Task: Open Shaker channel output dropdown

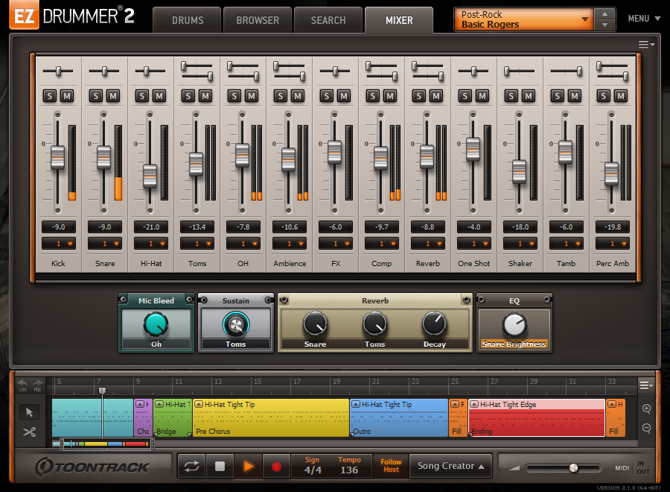Action: [x=520, y=244]
